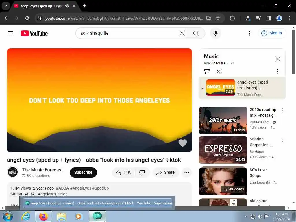Like the video with thumbs up
This screenshot has height=222, width=296.
pos(123,172)
